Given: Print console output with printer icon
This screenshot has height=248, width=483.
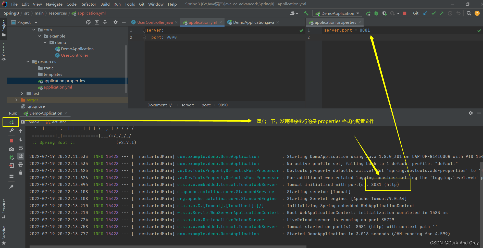Looking at the screenshot, I should coord(21,165).
